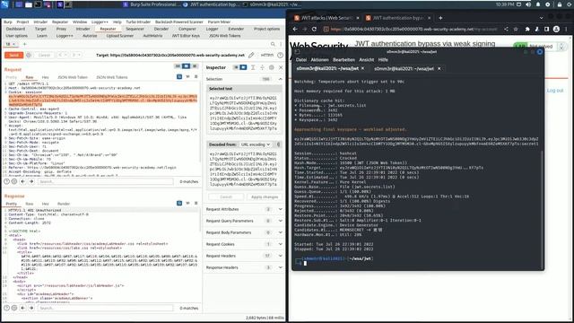Select the left side-by-side layout button above Request
This screenshot has height=323, width=574.
pyautogui.click(x=178, y=65)
